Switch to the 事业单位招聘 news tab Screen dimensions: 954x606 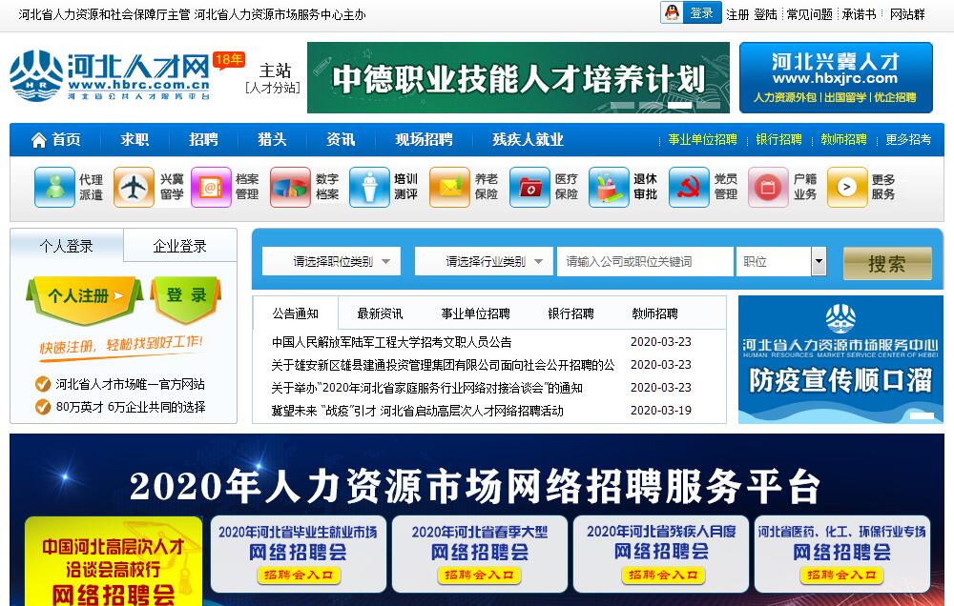click(x=475, y=313)
